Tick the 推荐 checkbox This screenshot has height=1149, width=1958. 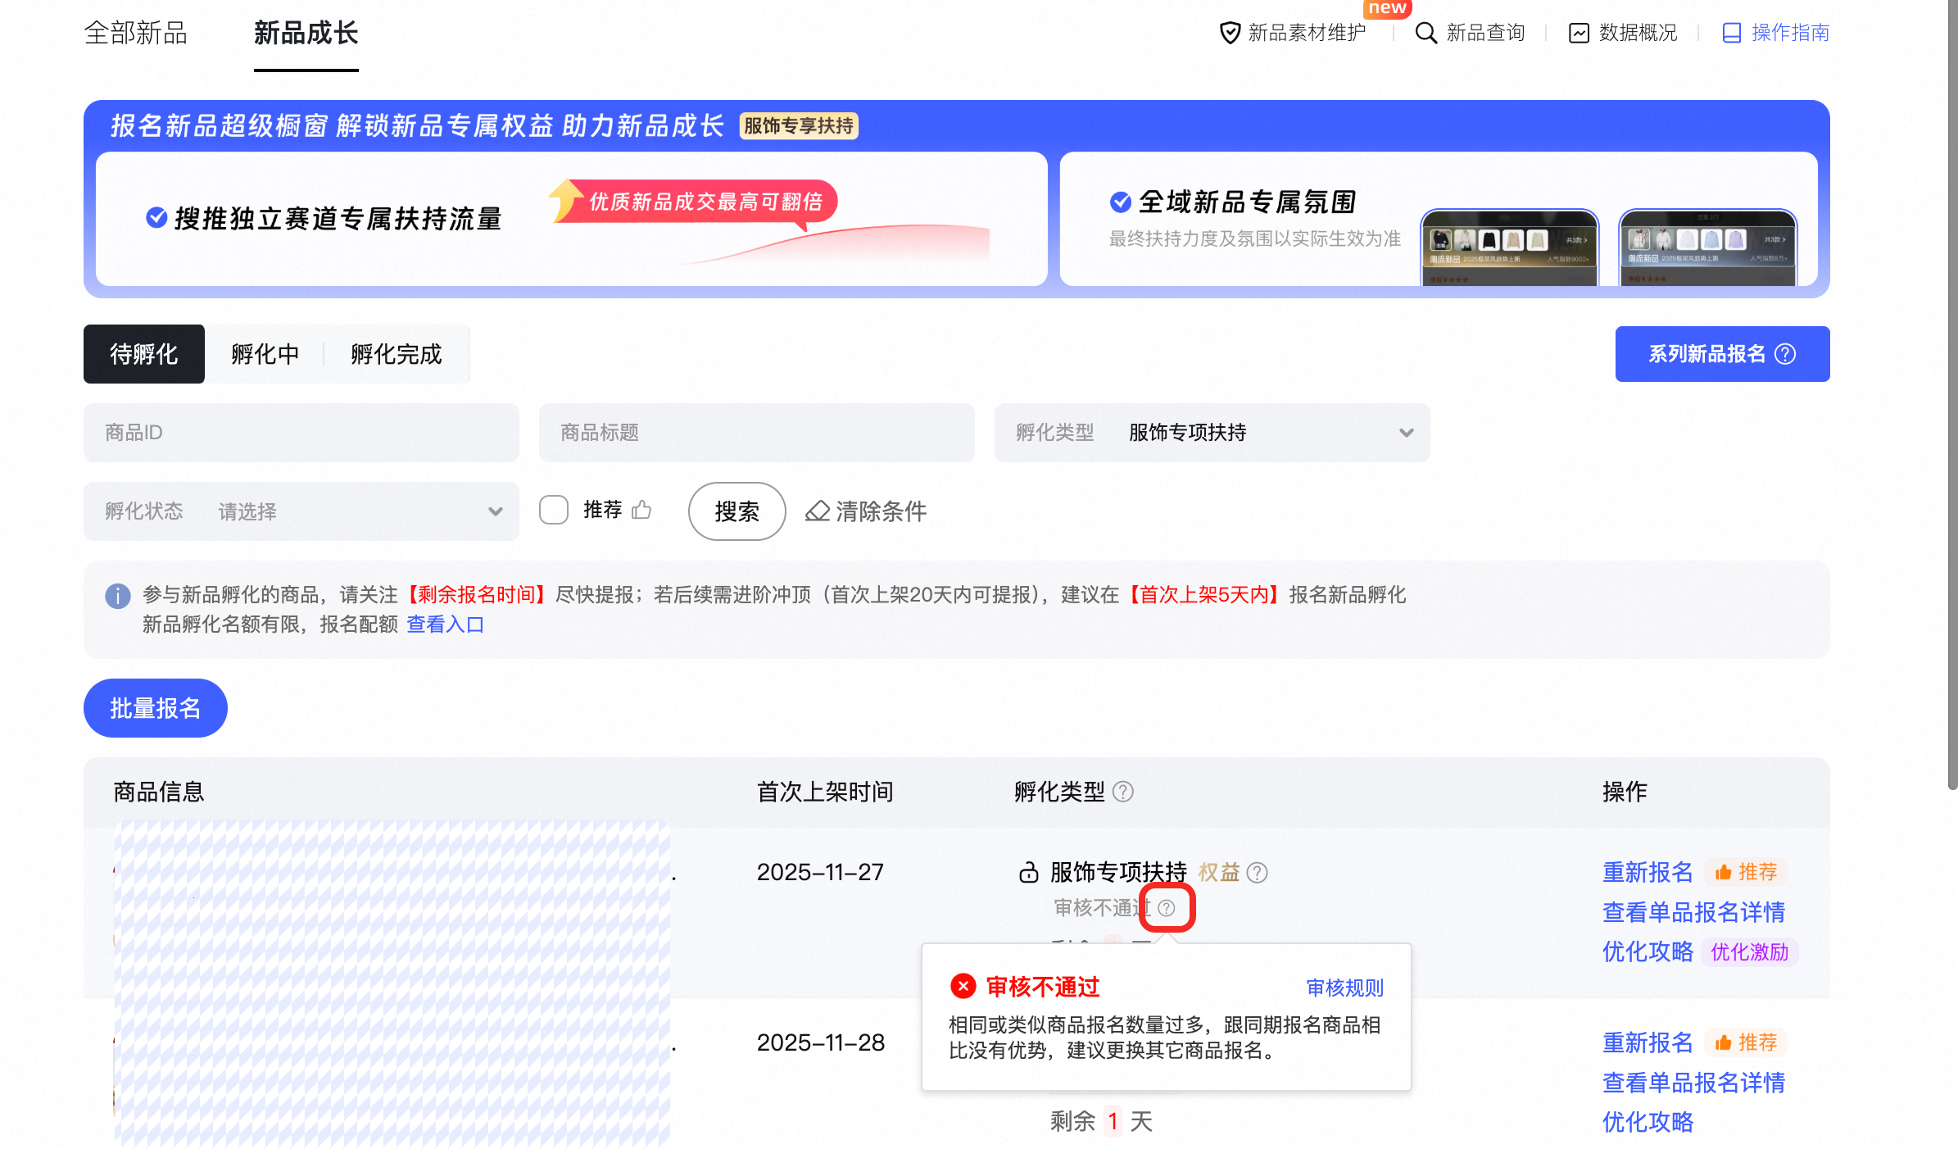554,510
